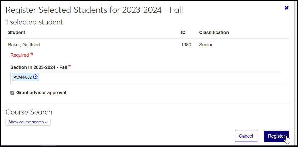Click the 1 selected student text
Viewport: 298px width, 147px height.
tap(34, 22)
